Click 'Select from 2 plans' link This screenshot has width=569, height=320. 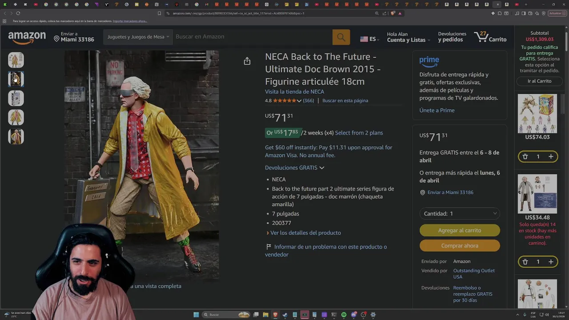point(359,133)
